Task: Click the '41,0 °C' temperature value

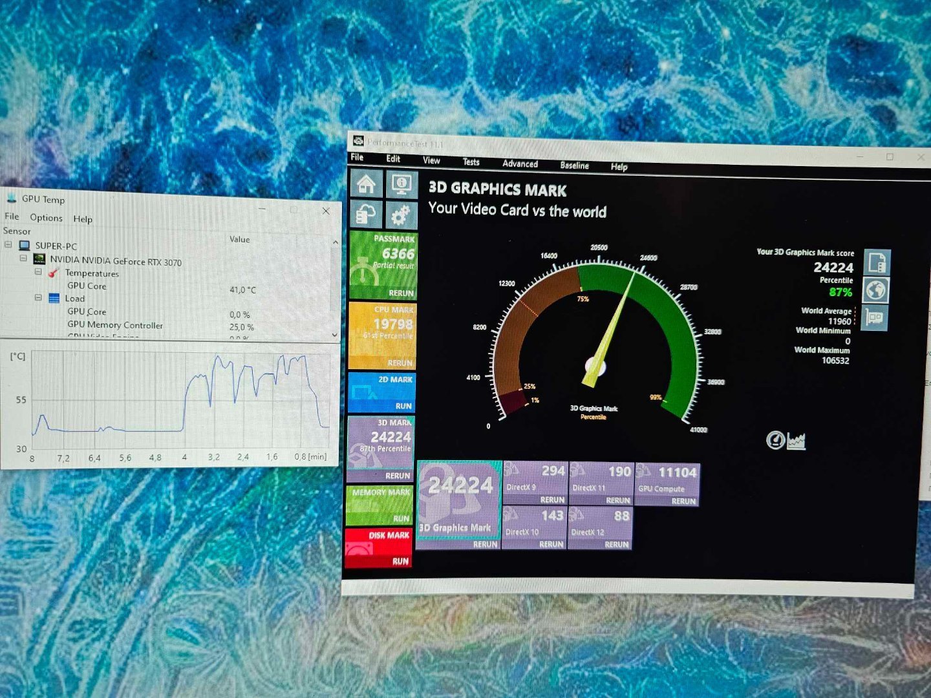Action: click(242, 290)
